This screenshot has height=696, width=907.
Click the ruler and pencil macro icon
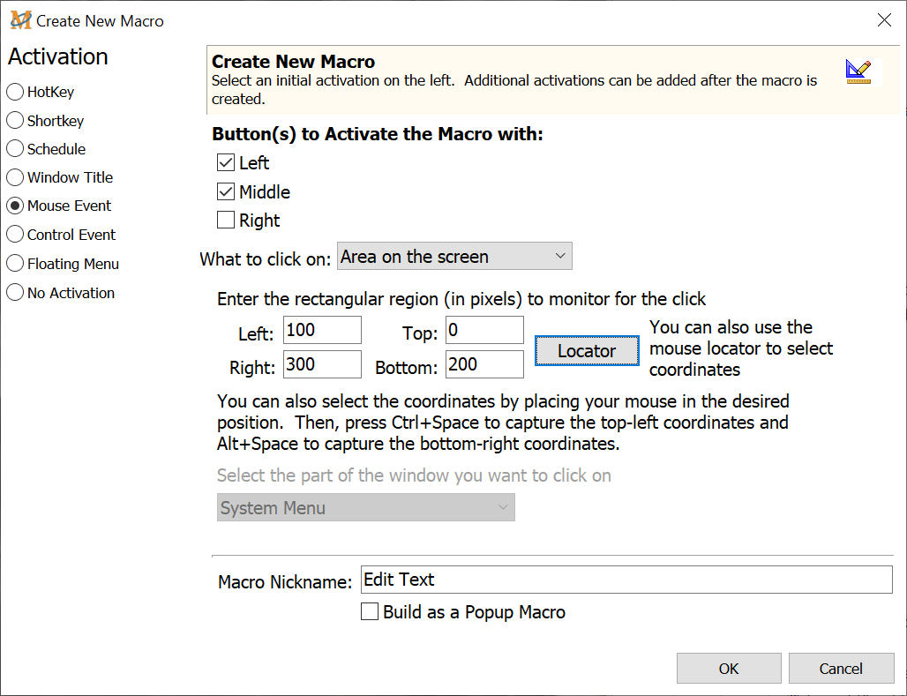coord(858,71)
